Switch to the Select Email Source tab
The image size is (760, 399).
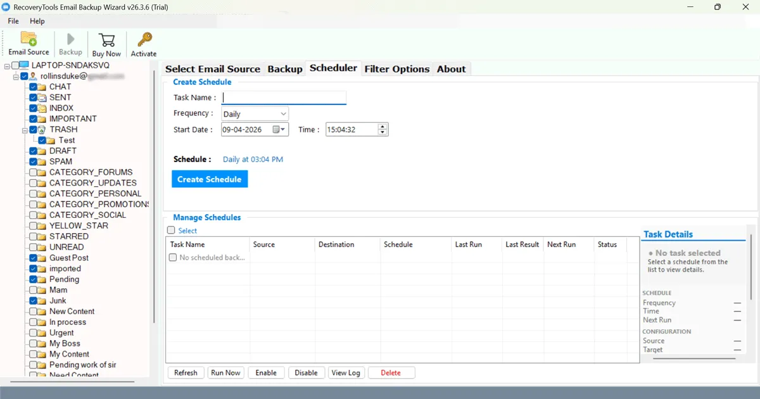tap(213, 69)
